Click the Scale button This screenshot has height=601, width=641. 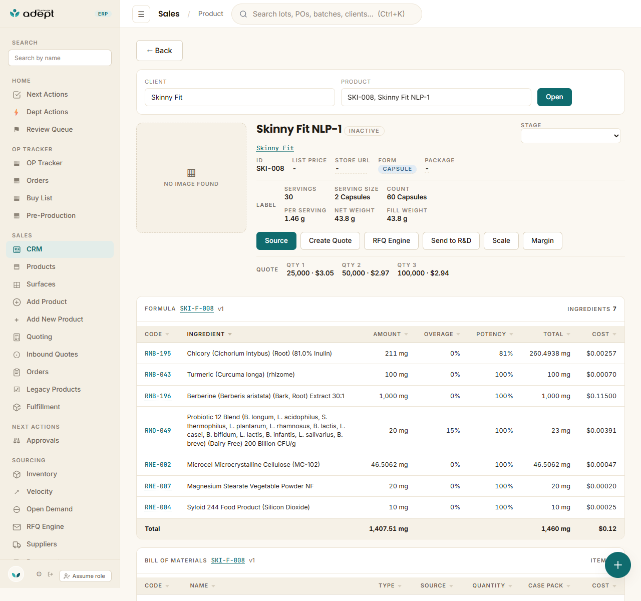501,241
